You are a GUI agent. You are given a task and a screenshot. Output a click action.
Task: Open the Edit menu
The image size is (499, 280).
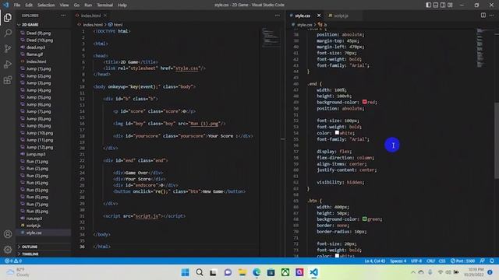(x=29, y=5)
